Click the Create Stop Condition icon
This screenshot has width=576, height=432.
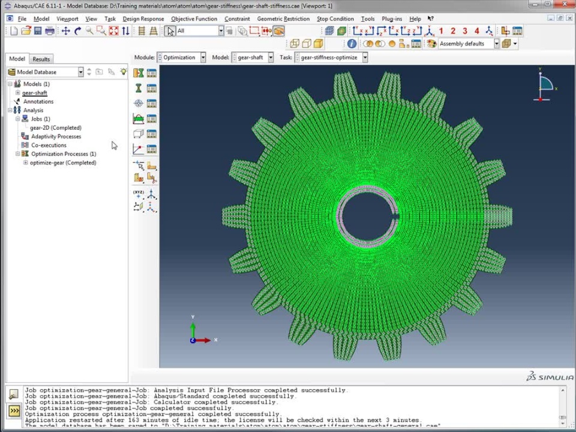(139, 149)
